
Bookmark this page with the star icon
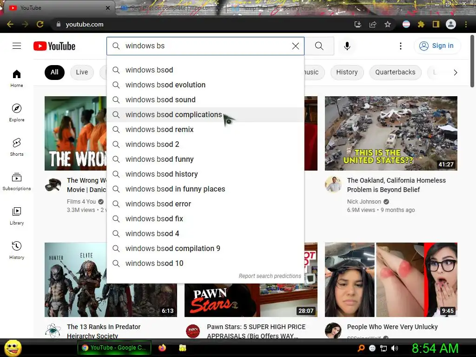click(388, 24)
